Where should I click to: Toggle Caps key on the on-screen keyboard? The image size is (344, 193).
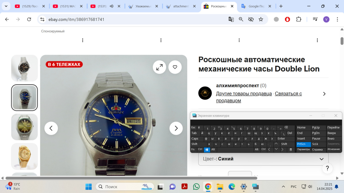(195, 139)
